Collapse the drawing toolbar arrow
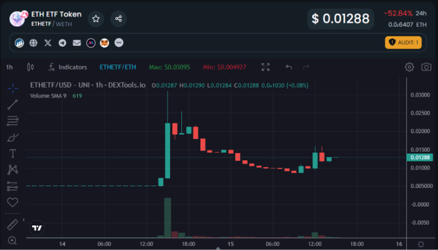 point(24,220)
